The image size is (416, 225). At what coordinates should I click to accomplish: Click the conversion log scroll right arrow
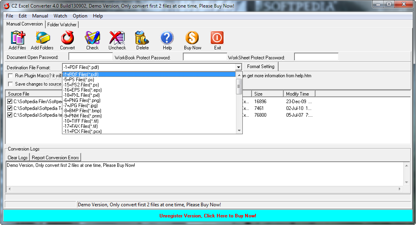coord(400,189)
